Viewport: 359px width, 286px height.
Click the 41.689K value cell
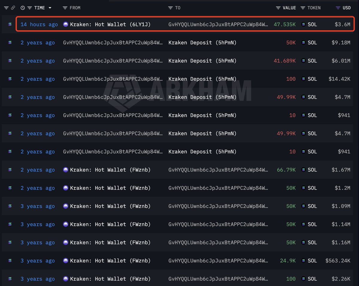coord(285,61)
